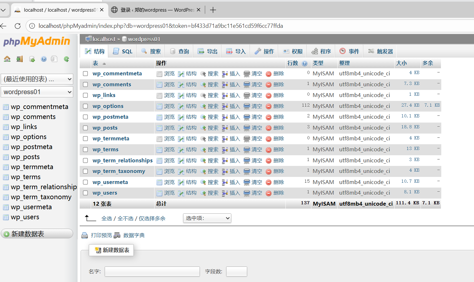
Task: Open phpMyAdmin home icon in sidebar
Action: (x=7, y=59)
